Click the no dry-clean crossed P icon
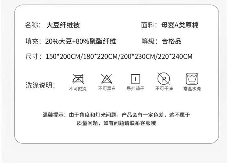 coord(164,79)
